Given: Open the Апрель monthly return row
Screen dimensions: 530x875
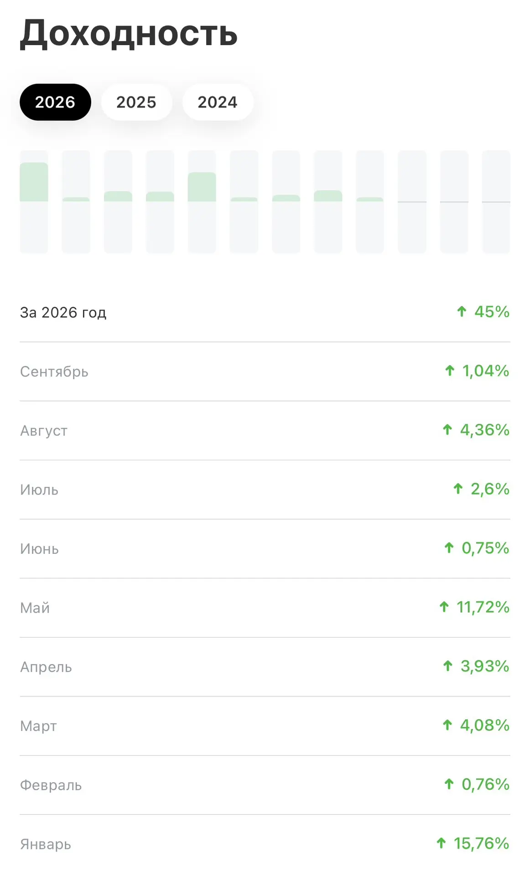Looking at the screenshot, I should (265, 667).
